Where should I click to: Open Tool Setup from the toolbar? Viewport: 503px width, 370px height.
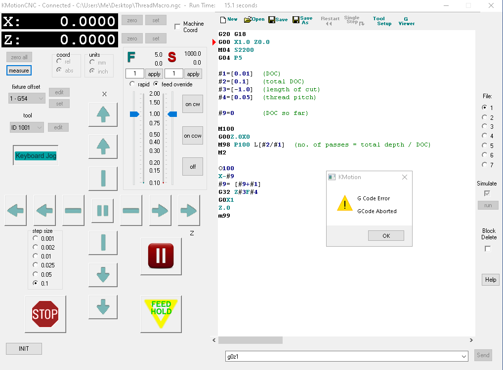381,21
